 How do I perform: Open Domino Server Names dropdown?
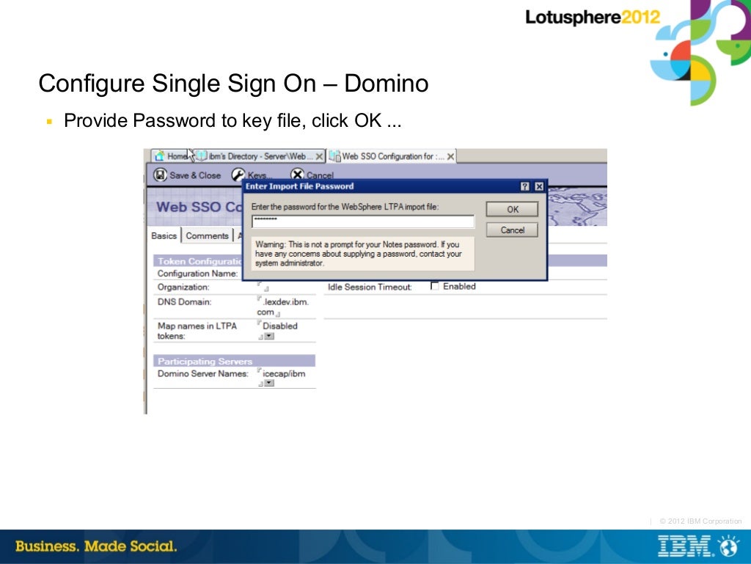coord(270,383)
